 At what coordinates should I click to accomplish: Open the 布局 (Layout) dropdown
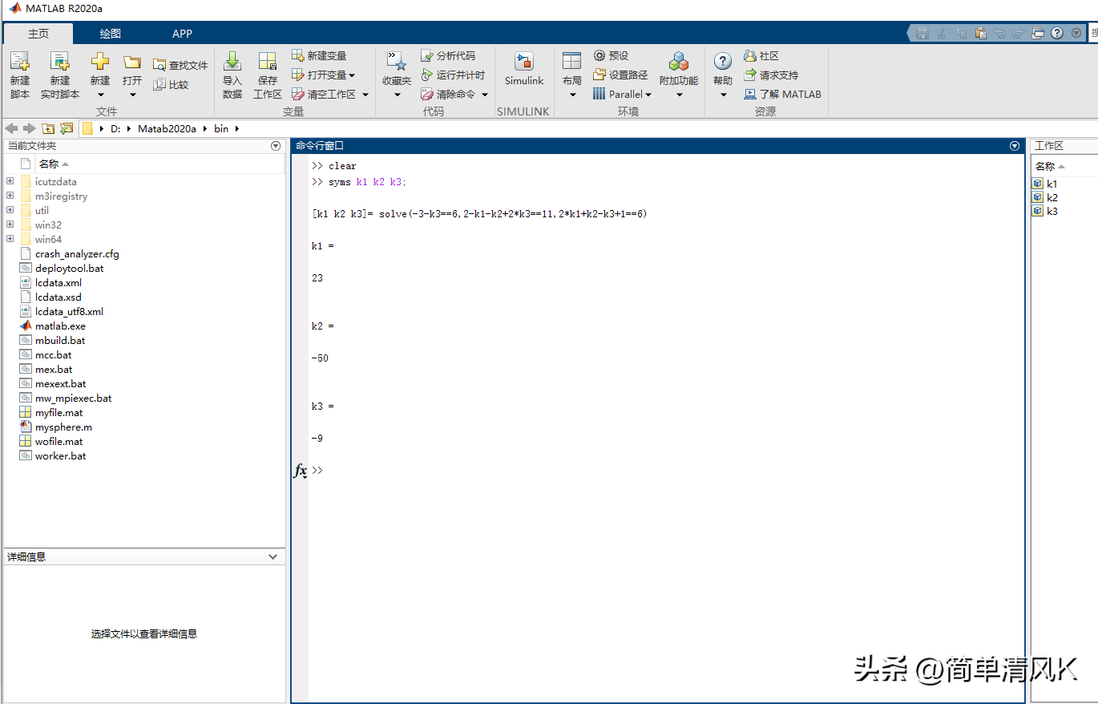tap(572, 71)
